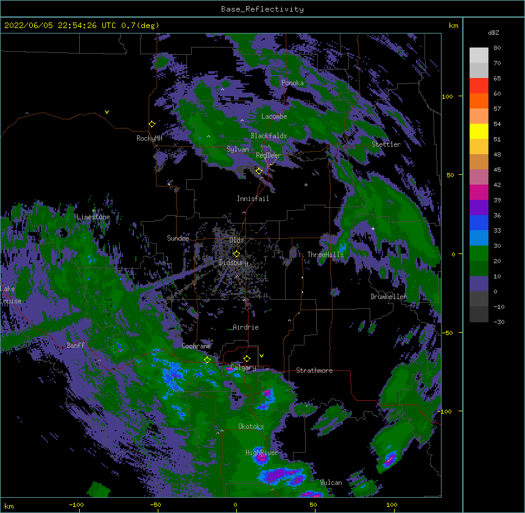Click the Didsbury town label
This screenshot has height=513, width=525.
click(x=234, y=263)
